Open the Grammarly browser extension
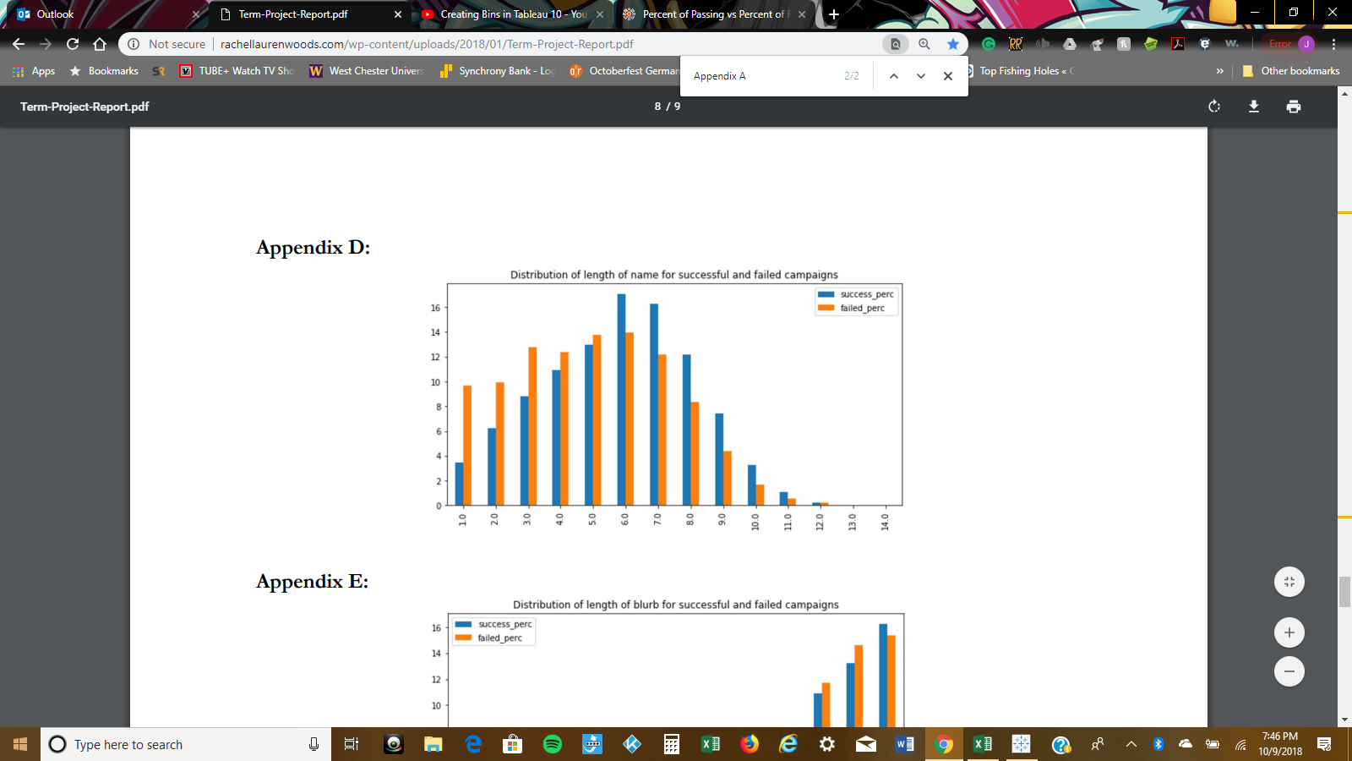The image size is (1352, 761). coord(989,44)
